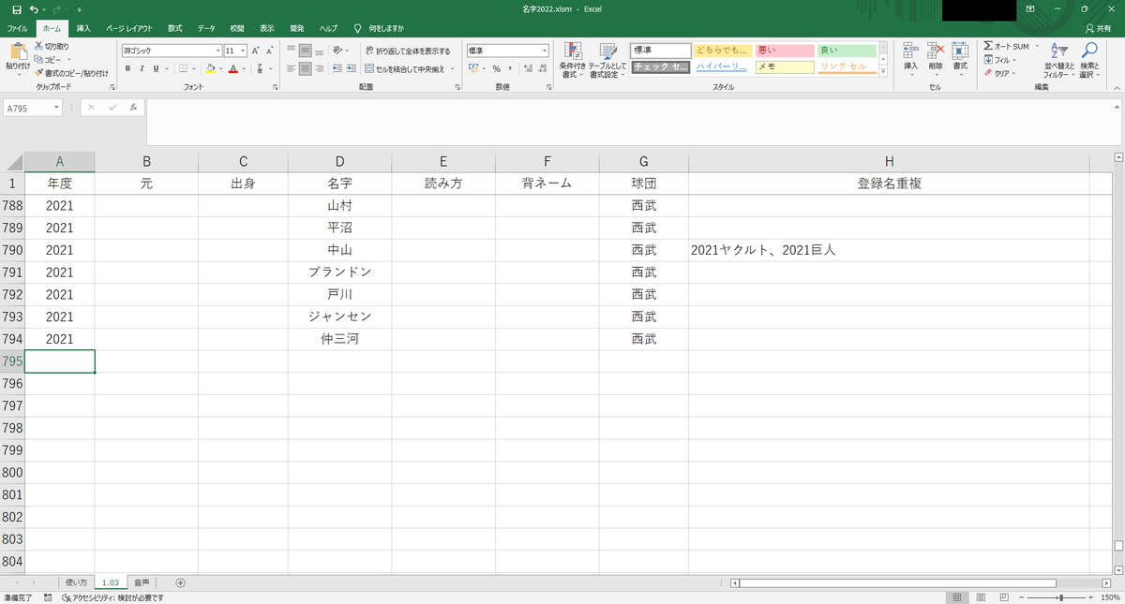Align text right in cell
Image resolution: width=1125 pixels, height=604 pixels.
click(x=320, y=68)
